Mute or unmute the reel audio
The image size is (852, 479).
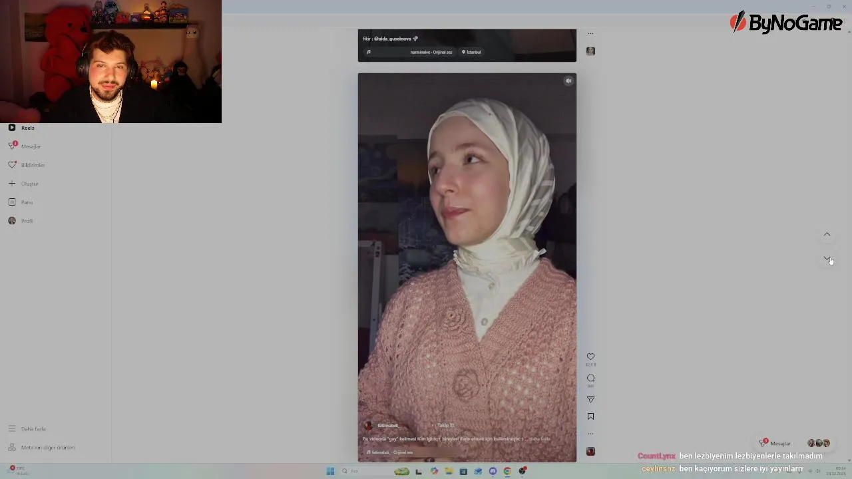click(568, 81)
